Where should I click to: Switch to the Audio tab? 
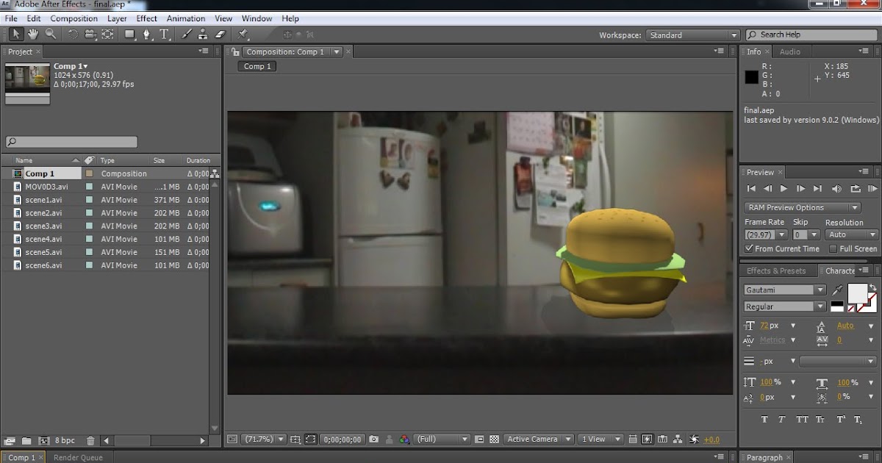[790, 52]
